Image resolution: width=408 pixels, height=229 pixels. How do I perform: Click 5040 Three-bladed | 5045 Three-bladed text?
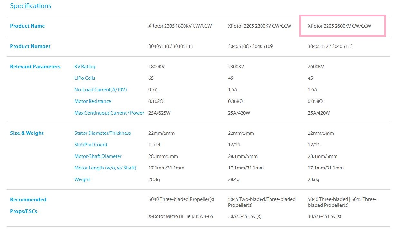pyautogui.click(x=342, y=202)
